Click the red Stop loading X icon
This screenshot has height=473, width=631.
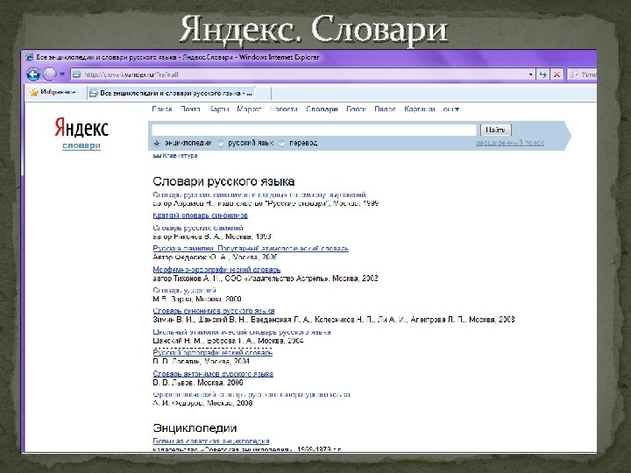tap(557, 74)
